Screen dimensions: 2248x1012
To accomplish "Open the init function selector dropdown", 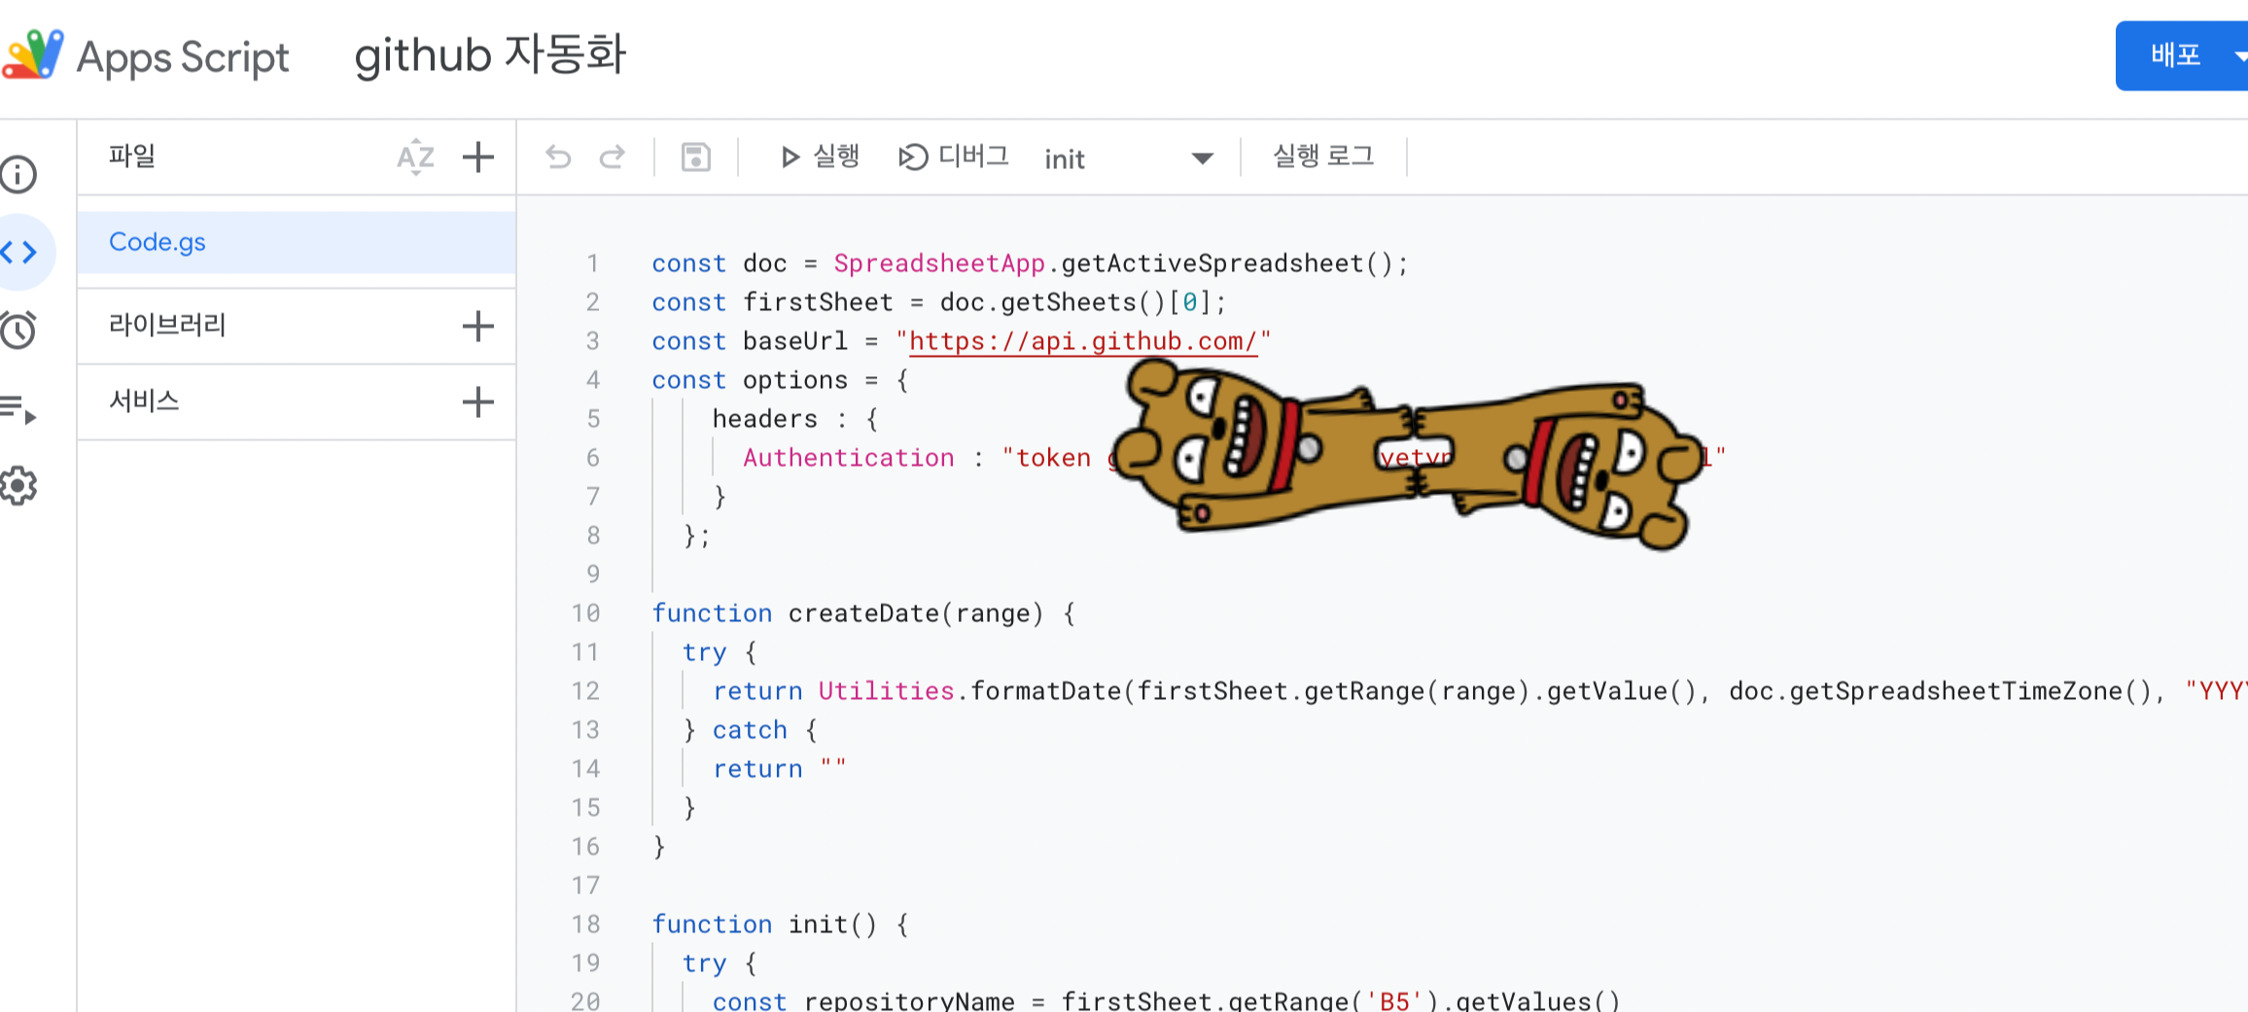I will 1129,158.
